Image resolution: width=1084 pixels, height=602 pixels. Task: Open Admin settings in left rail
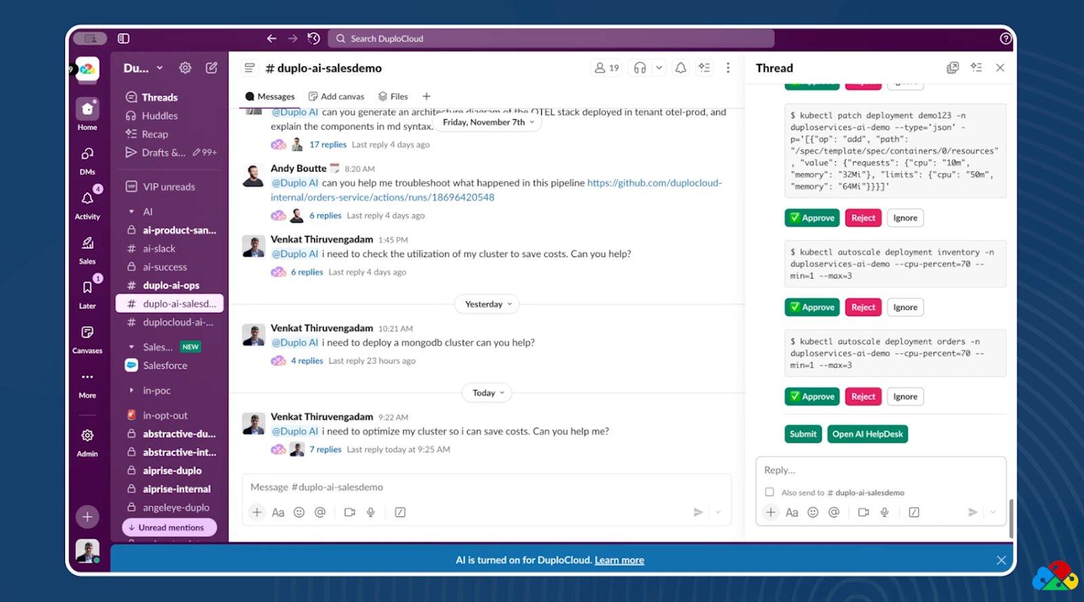coord(87,441)
